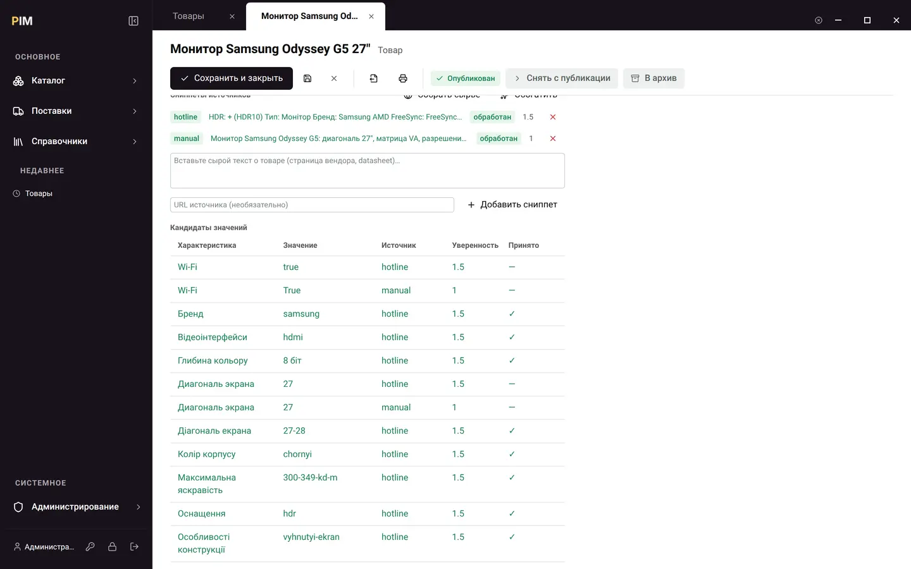
Task: Click the manual source tag in snippets
Action: tap(187, 138)
